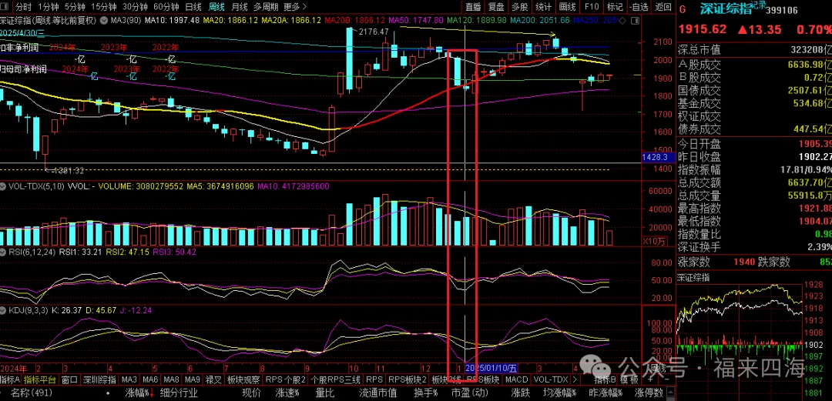Click the 返回 button

click(x=663, y=8)
